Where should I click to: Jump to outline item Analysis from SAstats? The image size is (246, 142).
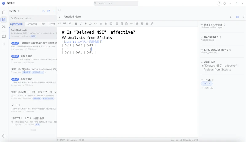pos(217,70)
